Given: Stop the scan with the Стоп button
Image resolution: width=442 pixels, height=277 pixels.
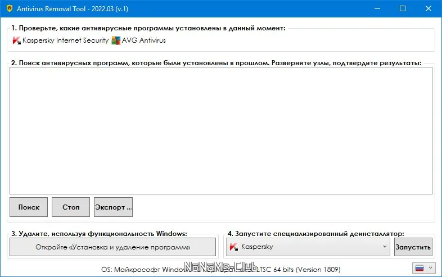Looking at the screenshot, I should (71, 207).
